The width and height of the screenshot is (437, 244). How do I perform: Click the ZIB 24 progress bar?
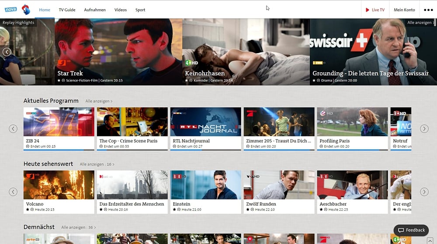point(59,150)
